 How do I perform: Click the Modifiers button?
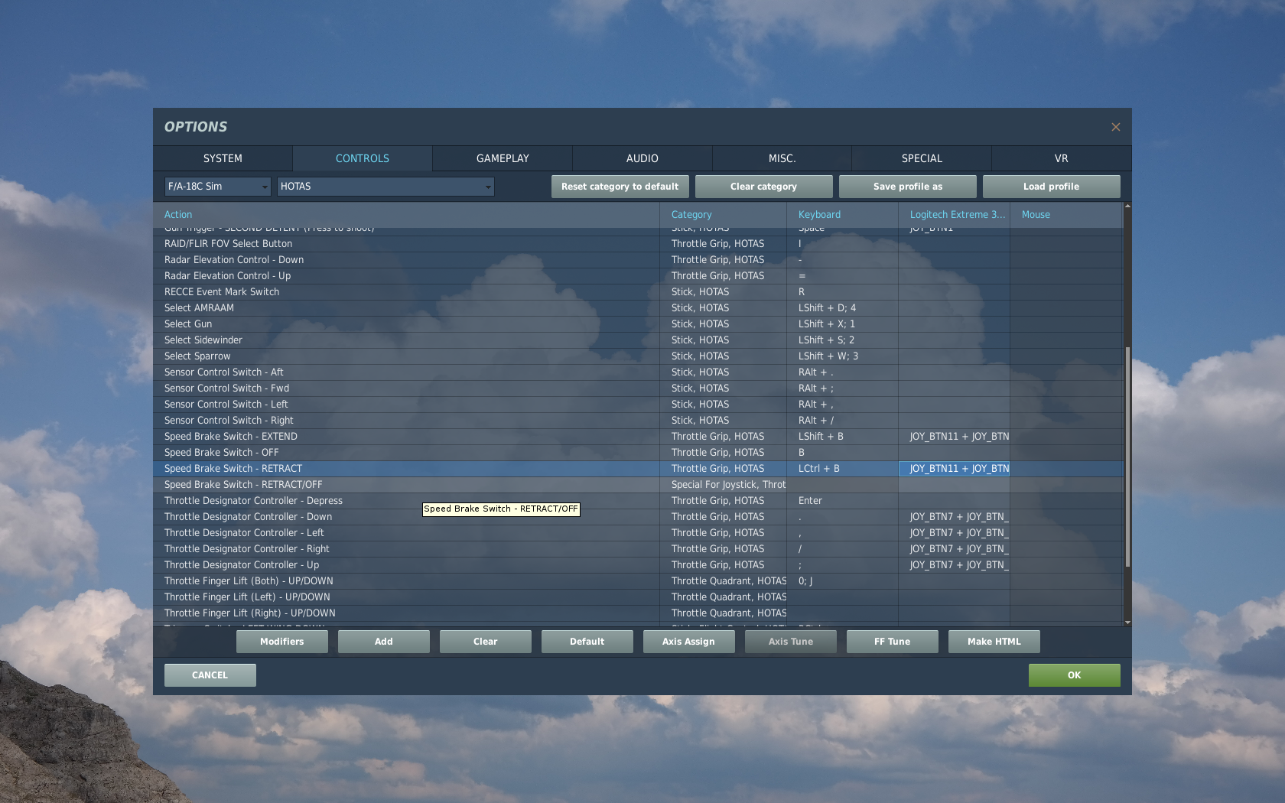[282, 642]
